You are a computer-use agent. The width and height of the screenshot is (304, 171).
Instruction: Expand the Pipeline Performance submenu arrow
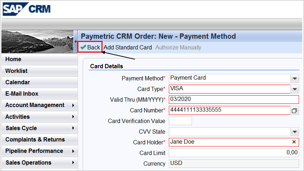click(73, 151)
